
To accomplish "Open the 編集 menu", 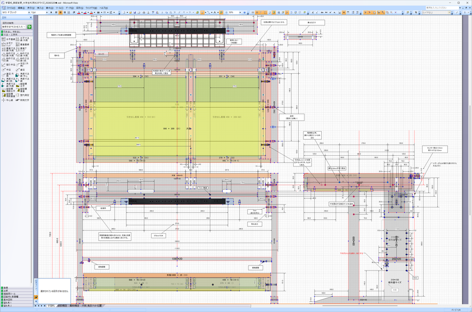I will click(22, 8).
